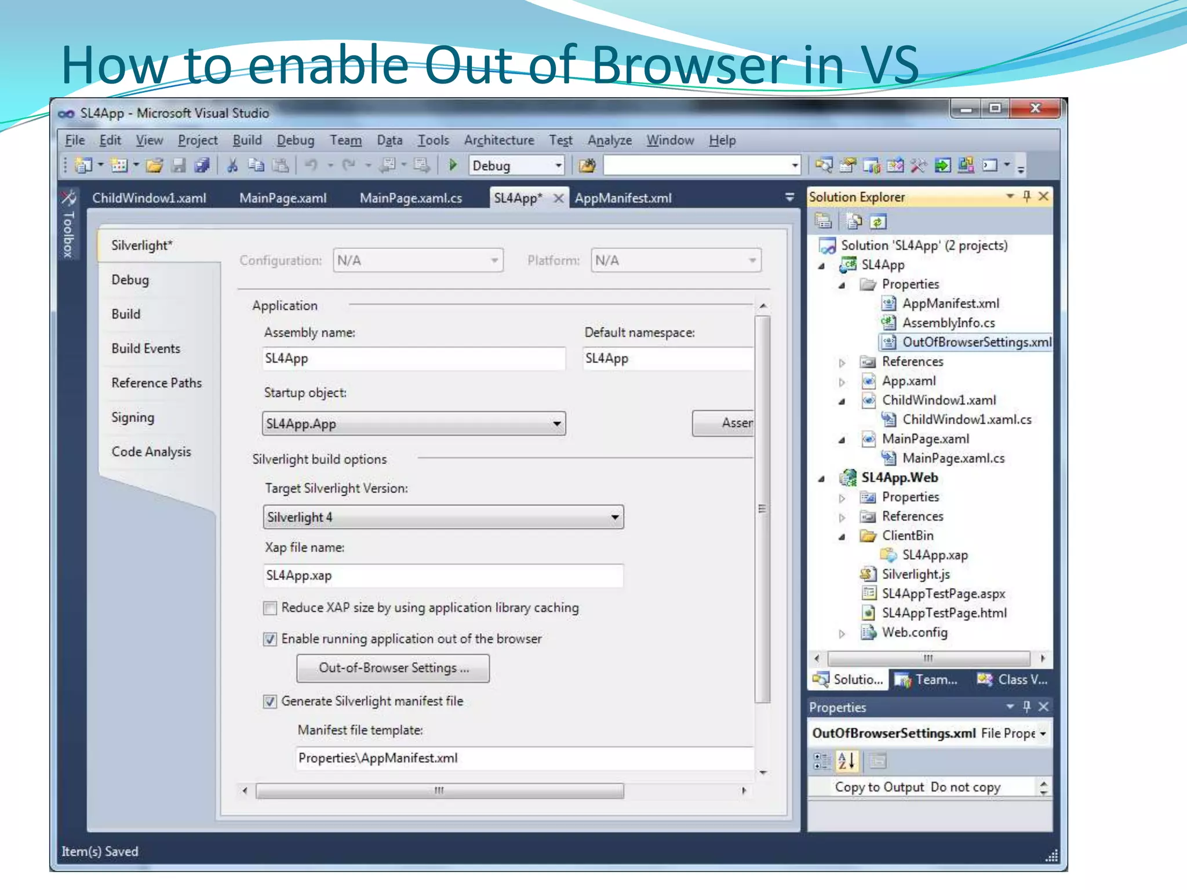
Task: Switch to the AppManifest.xml tab
Action: point(623,198)
